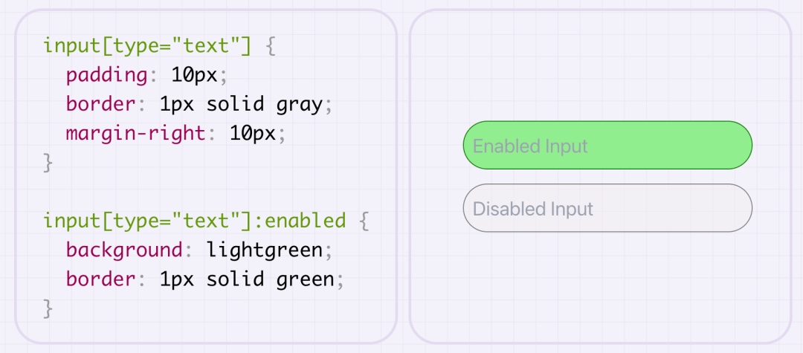Click the "lightgreen" value in the code

265,250
